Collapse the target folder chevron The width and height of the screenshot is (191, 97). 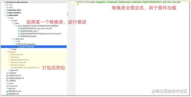point(7,52)
